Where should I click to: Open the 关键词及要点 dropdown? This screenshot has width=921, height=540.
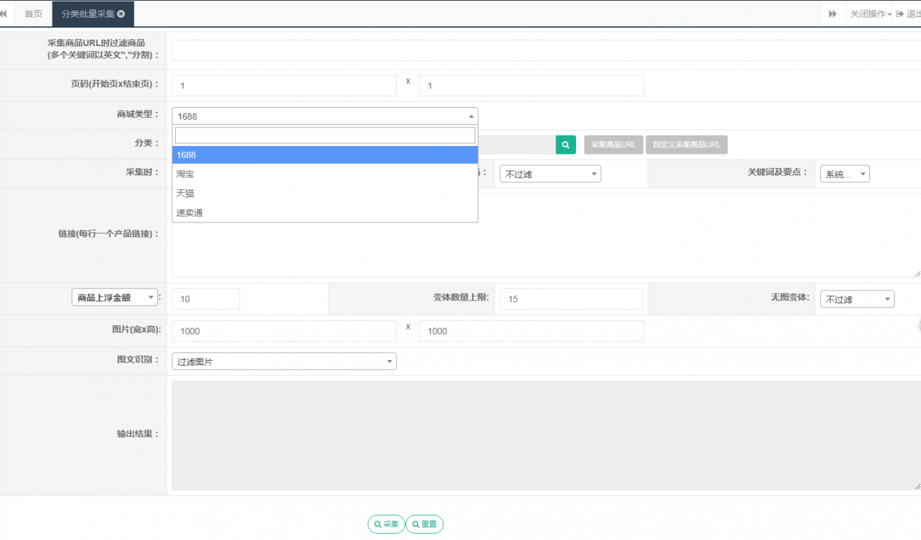(x=844, y=174)
